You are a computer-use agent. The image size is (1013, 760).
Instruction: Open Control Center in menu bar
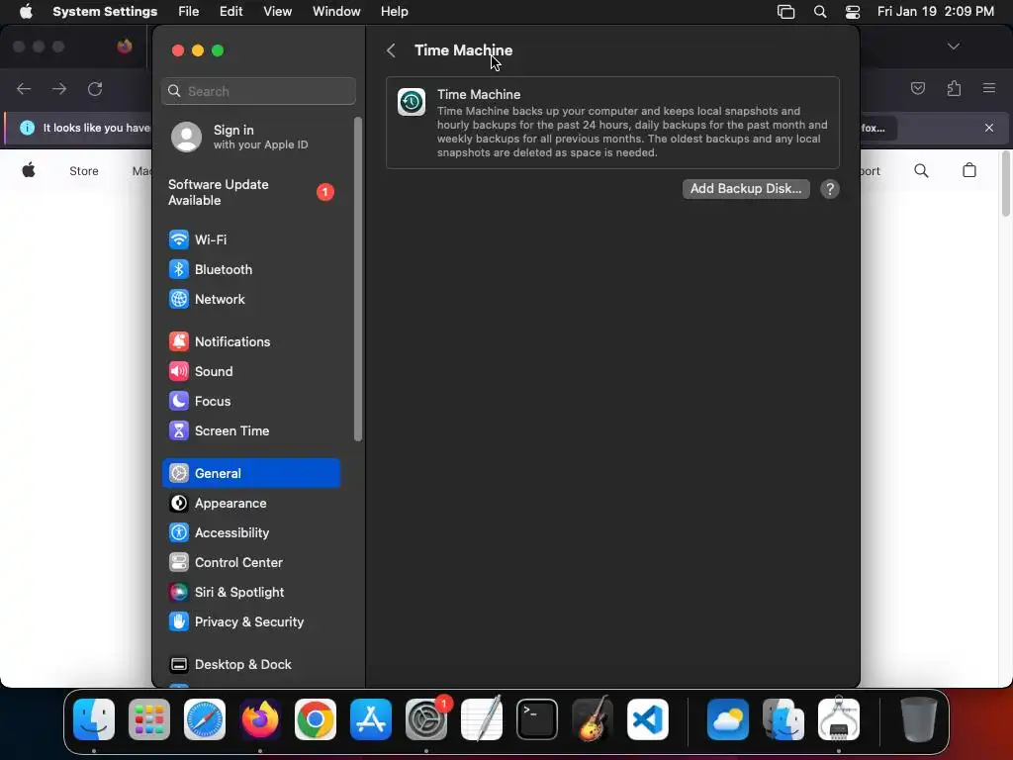853,12
